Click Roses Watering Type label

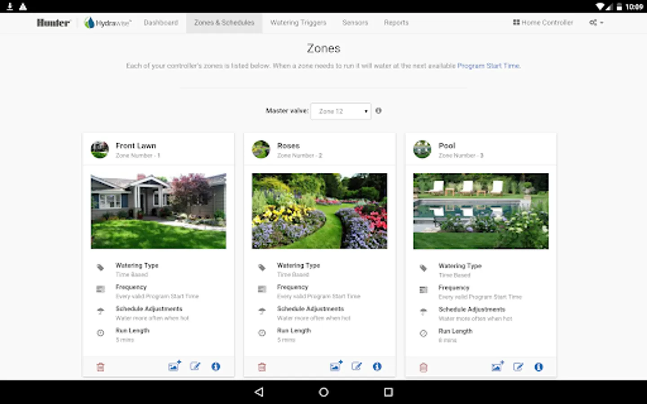pos(298,266)
